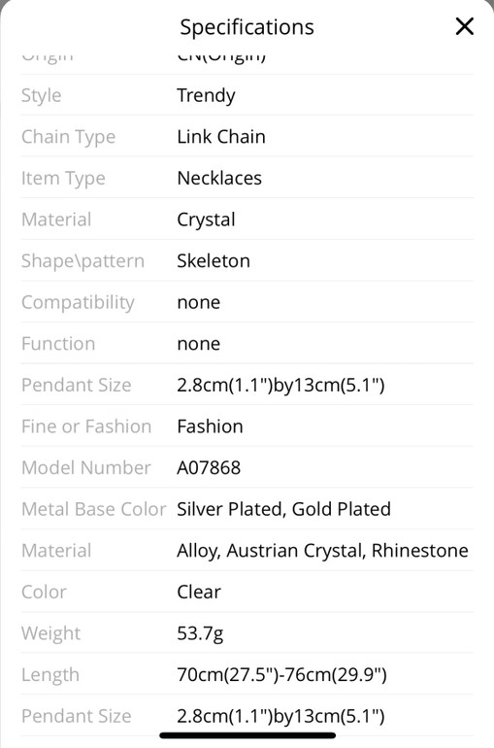Tap the Fashion value in the Fine or Fashion row
Screen dimensions: 494x748
click(210, 426)
